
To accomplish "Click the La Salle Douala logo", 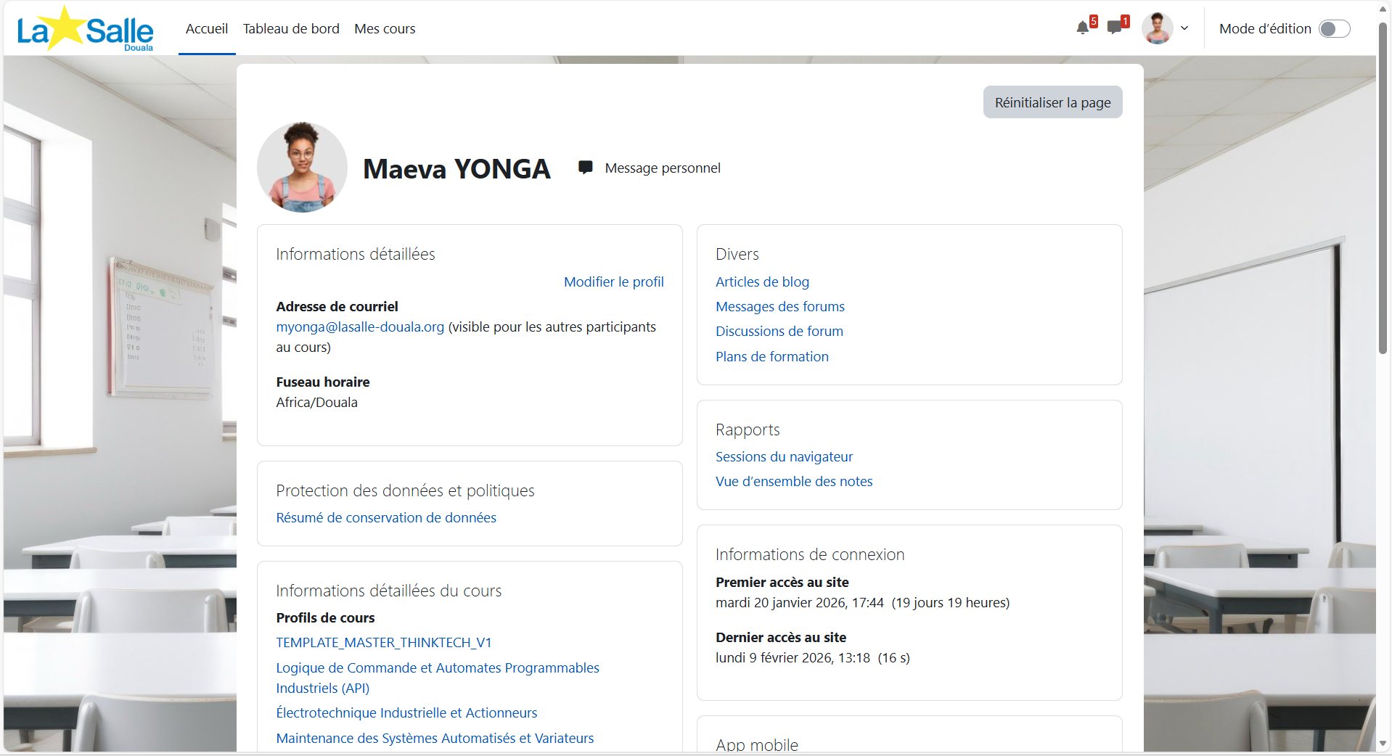I will [85, 29].
